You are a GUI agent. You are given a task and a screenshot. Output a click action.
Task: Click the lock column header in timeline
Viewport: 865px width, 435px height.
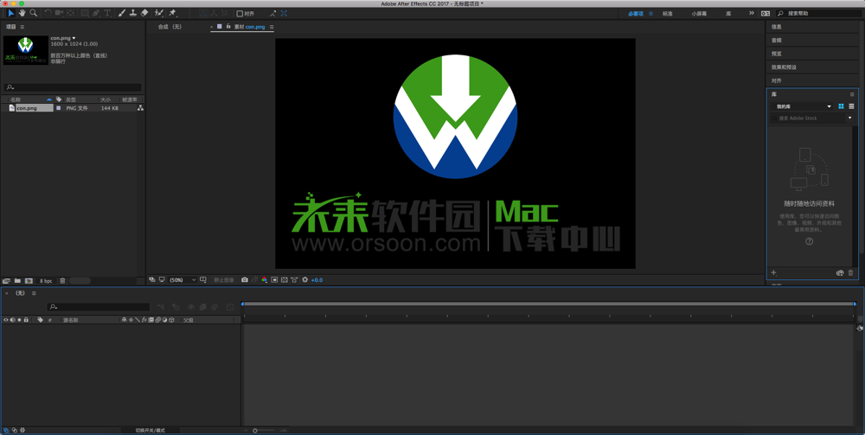coord(25,320)
